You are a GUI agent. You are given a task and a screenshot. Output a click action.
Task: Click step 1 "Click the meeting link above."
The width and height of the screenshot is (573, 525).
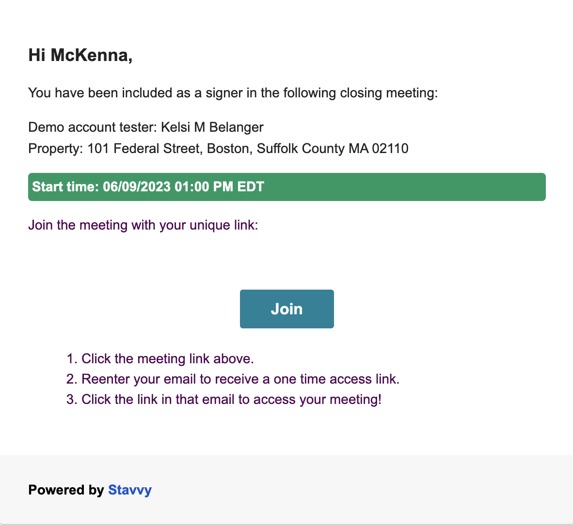point(160,359)
